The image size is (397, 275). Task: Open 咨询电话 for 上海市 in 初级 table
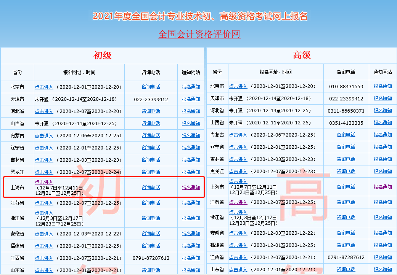coord(151,188)
